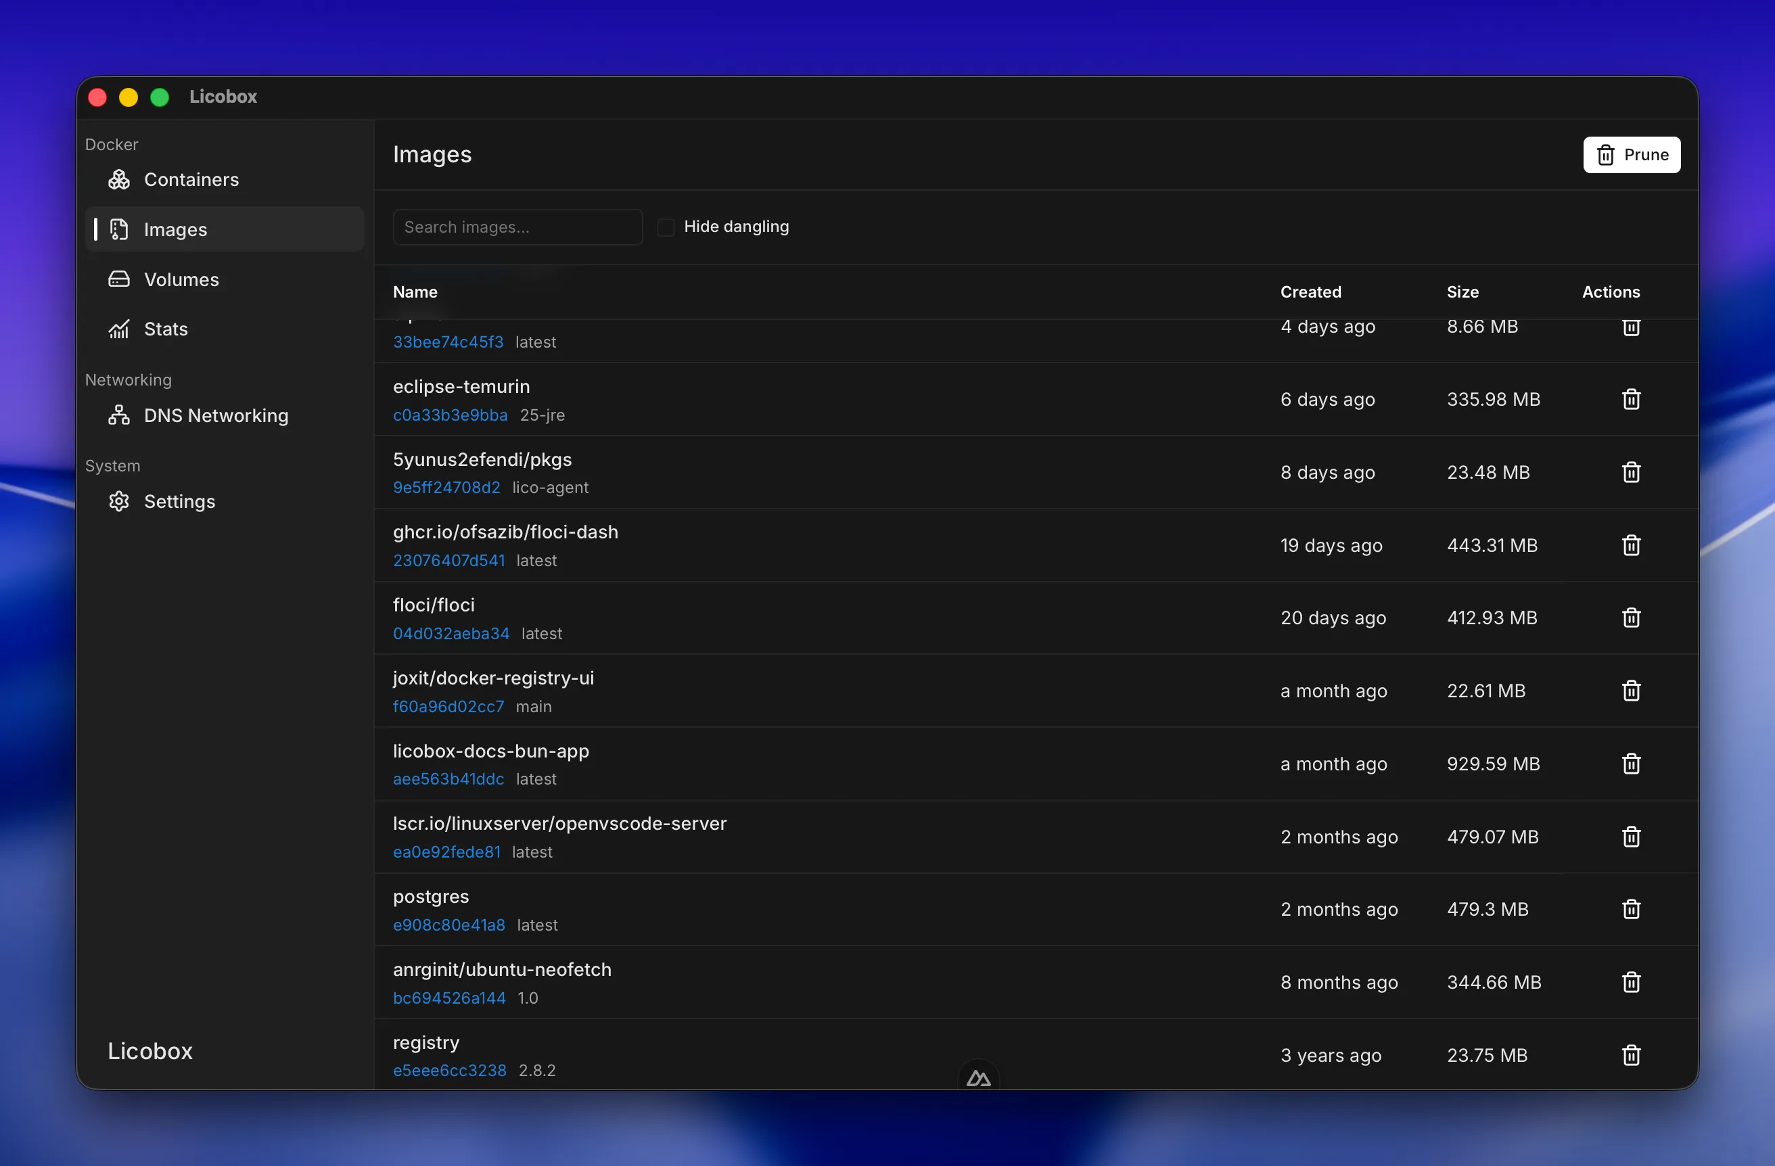Click the Prune button

1631,154
